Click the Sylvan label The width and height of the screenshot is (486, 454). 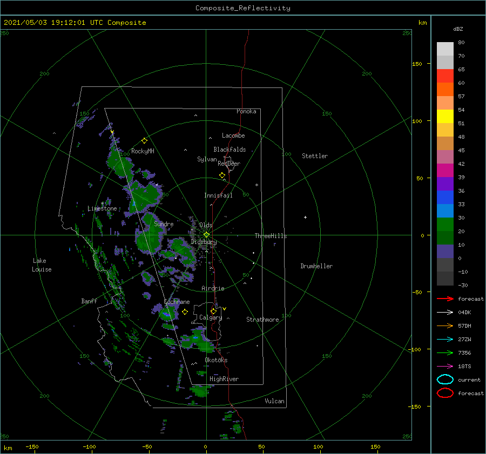coord(207,159)
